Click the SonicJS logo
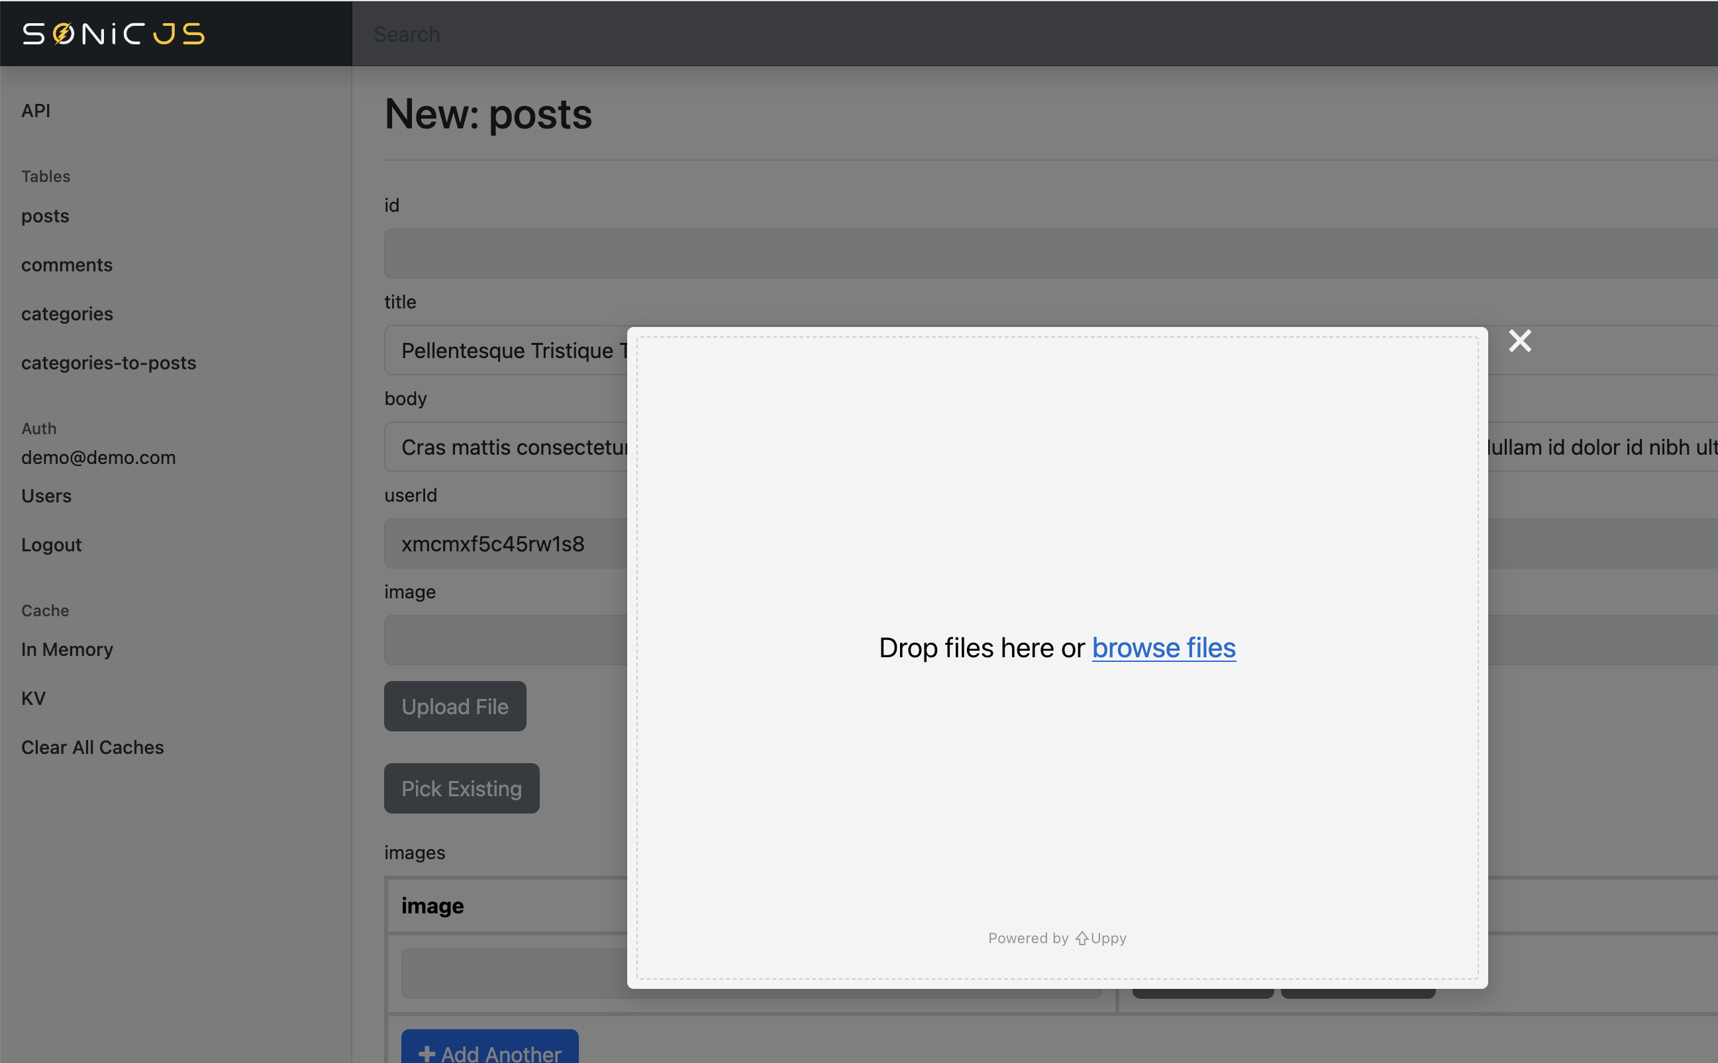Image resolution: width=1718 pixels, height=1063 pixels. tap(113, 33)
